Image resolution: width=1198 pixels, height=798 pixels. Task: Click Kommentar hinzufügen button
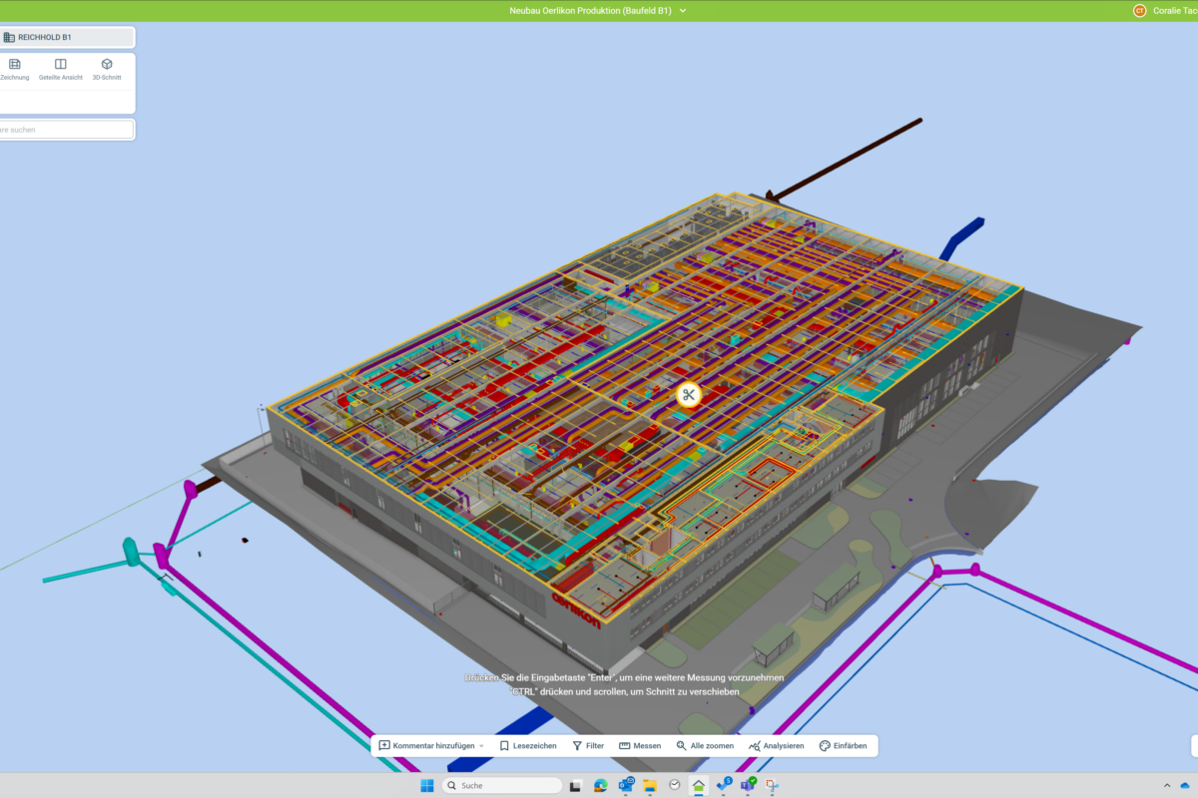click(426, 746)
